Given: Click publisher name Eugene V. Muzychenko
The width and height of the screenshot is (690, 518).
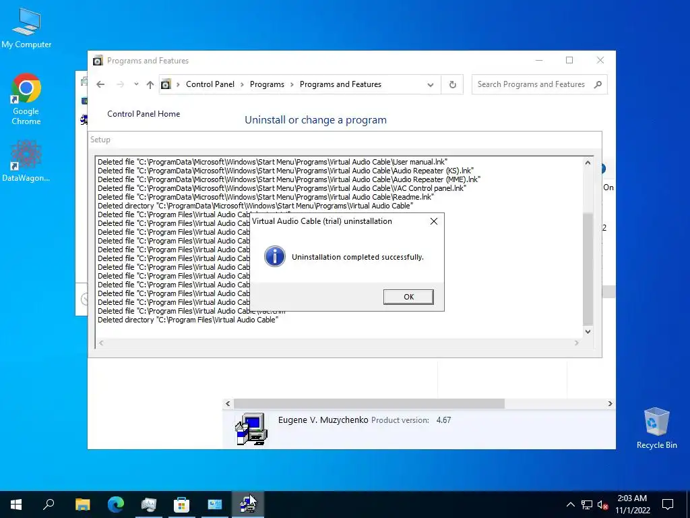Looking at the screenshot, I should [x=323, y=420].
